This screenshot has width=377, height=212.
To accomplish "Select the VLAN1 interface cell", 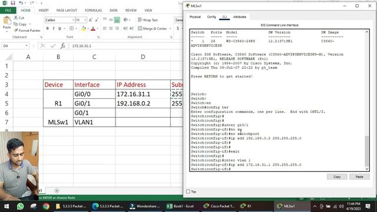I will 94,122.
